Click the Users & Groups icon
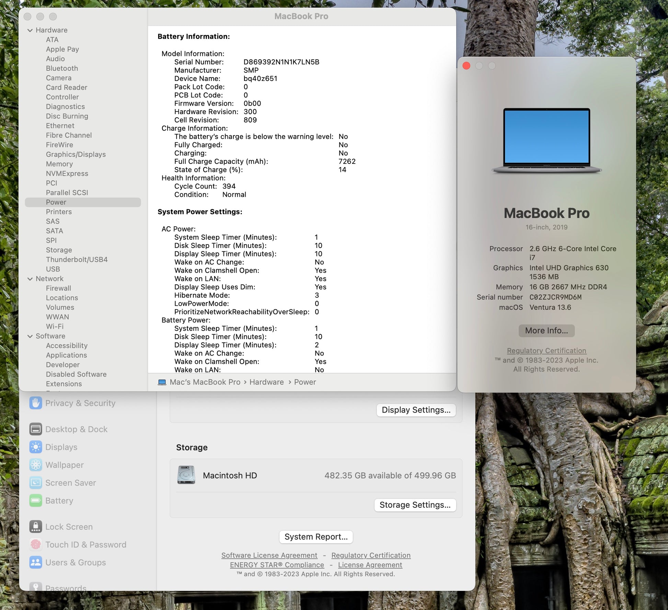The width and height of the screenshot is (668, 610). click(x=36, y=562)
